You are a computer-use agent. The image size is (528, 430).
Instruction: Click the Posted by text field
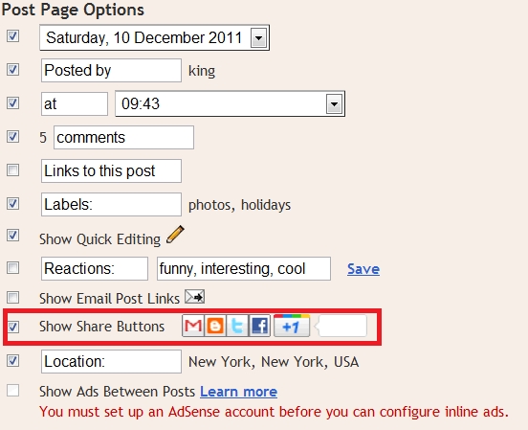(x=112, y=70)
